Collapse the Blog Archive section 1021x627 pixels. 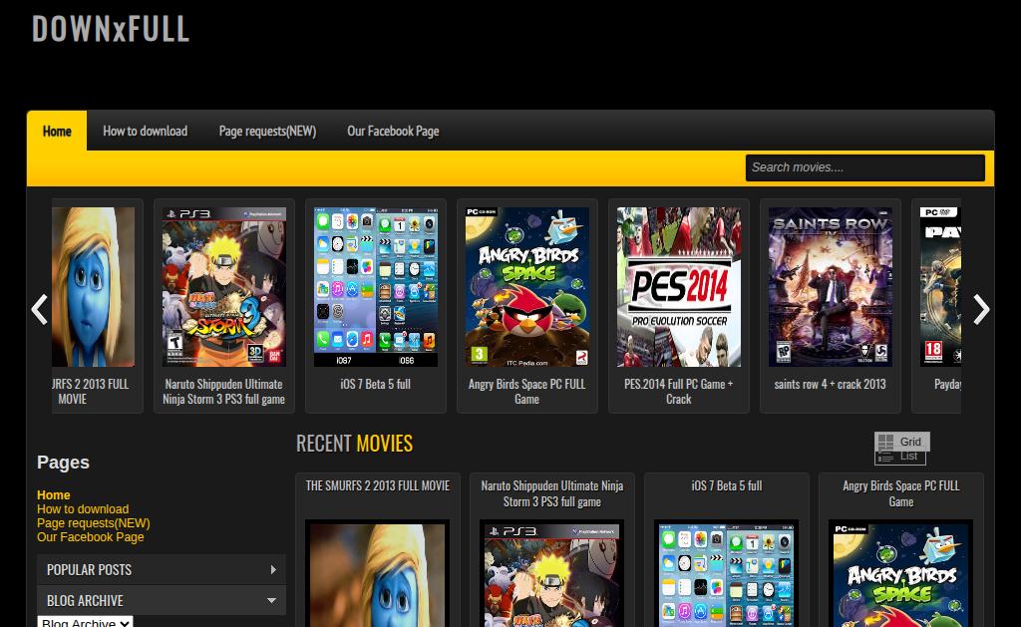pyautogui.click(x=161, y=600)
